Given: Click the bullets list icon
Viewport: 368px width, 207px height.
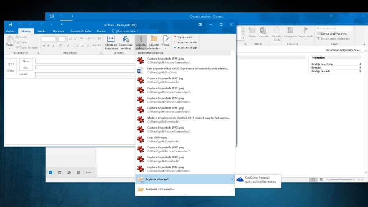Looking at the screenshot, I should tap(83, 39).
